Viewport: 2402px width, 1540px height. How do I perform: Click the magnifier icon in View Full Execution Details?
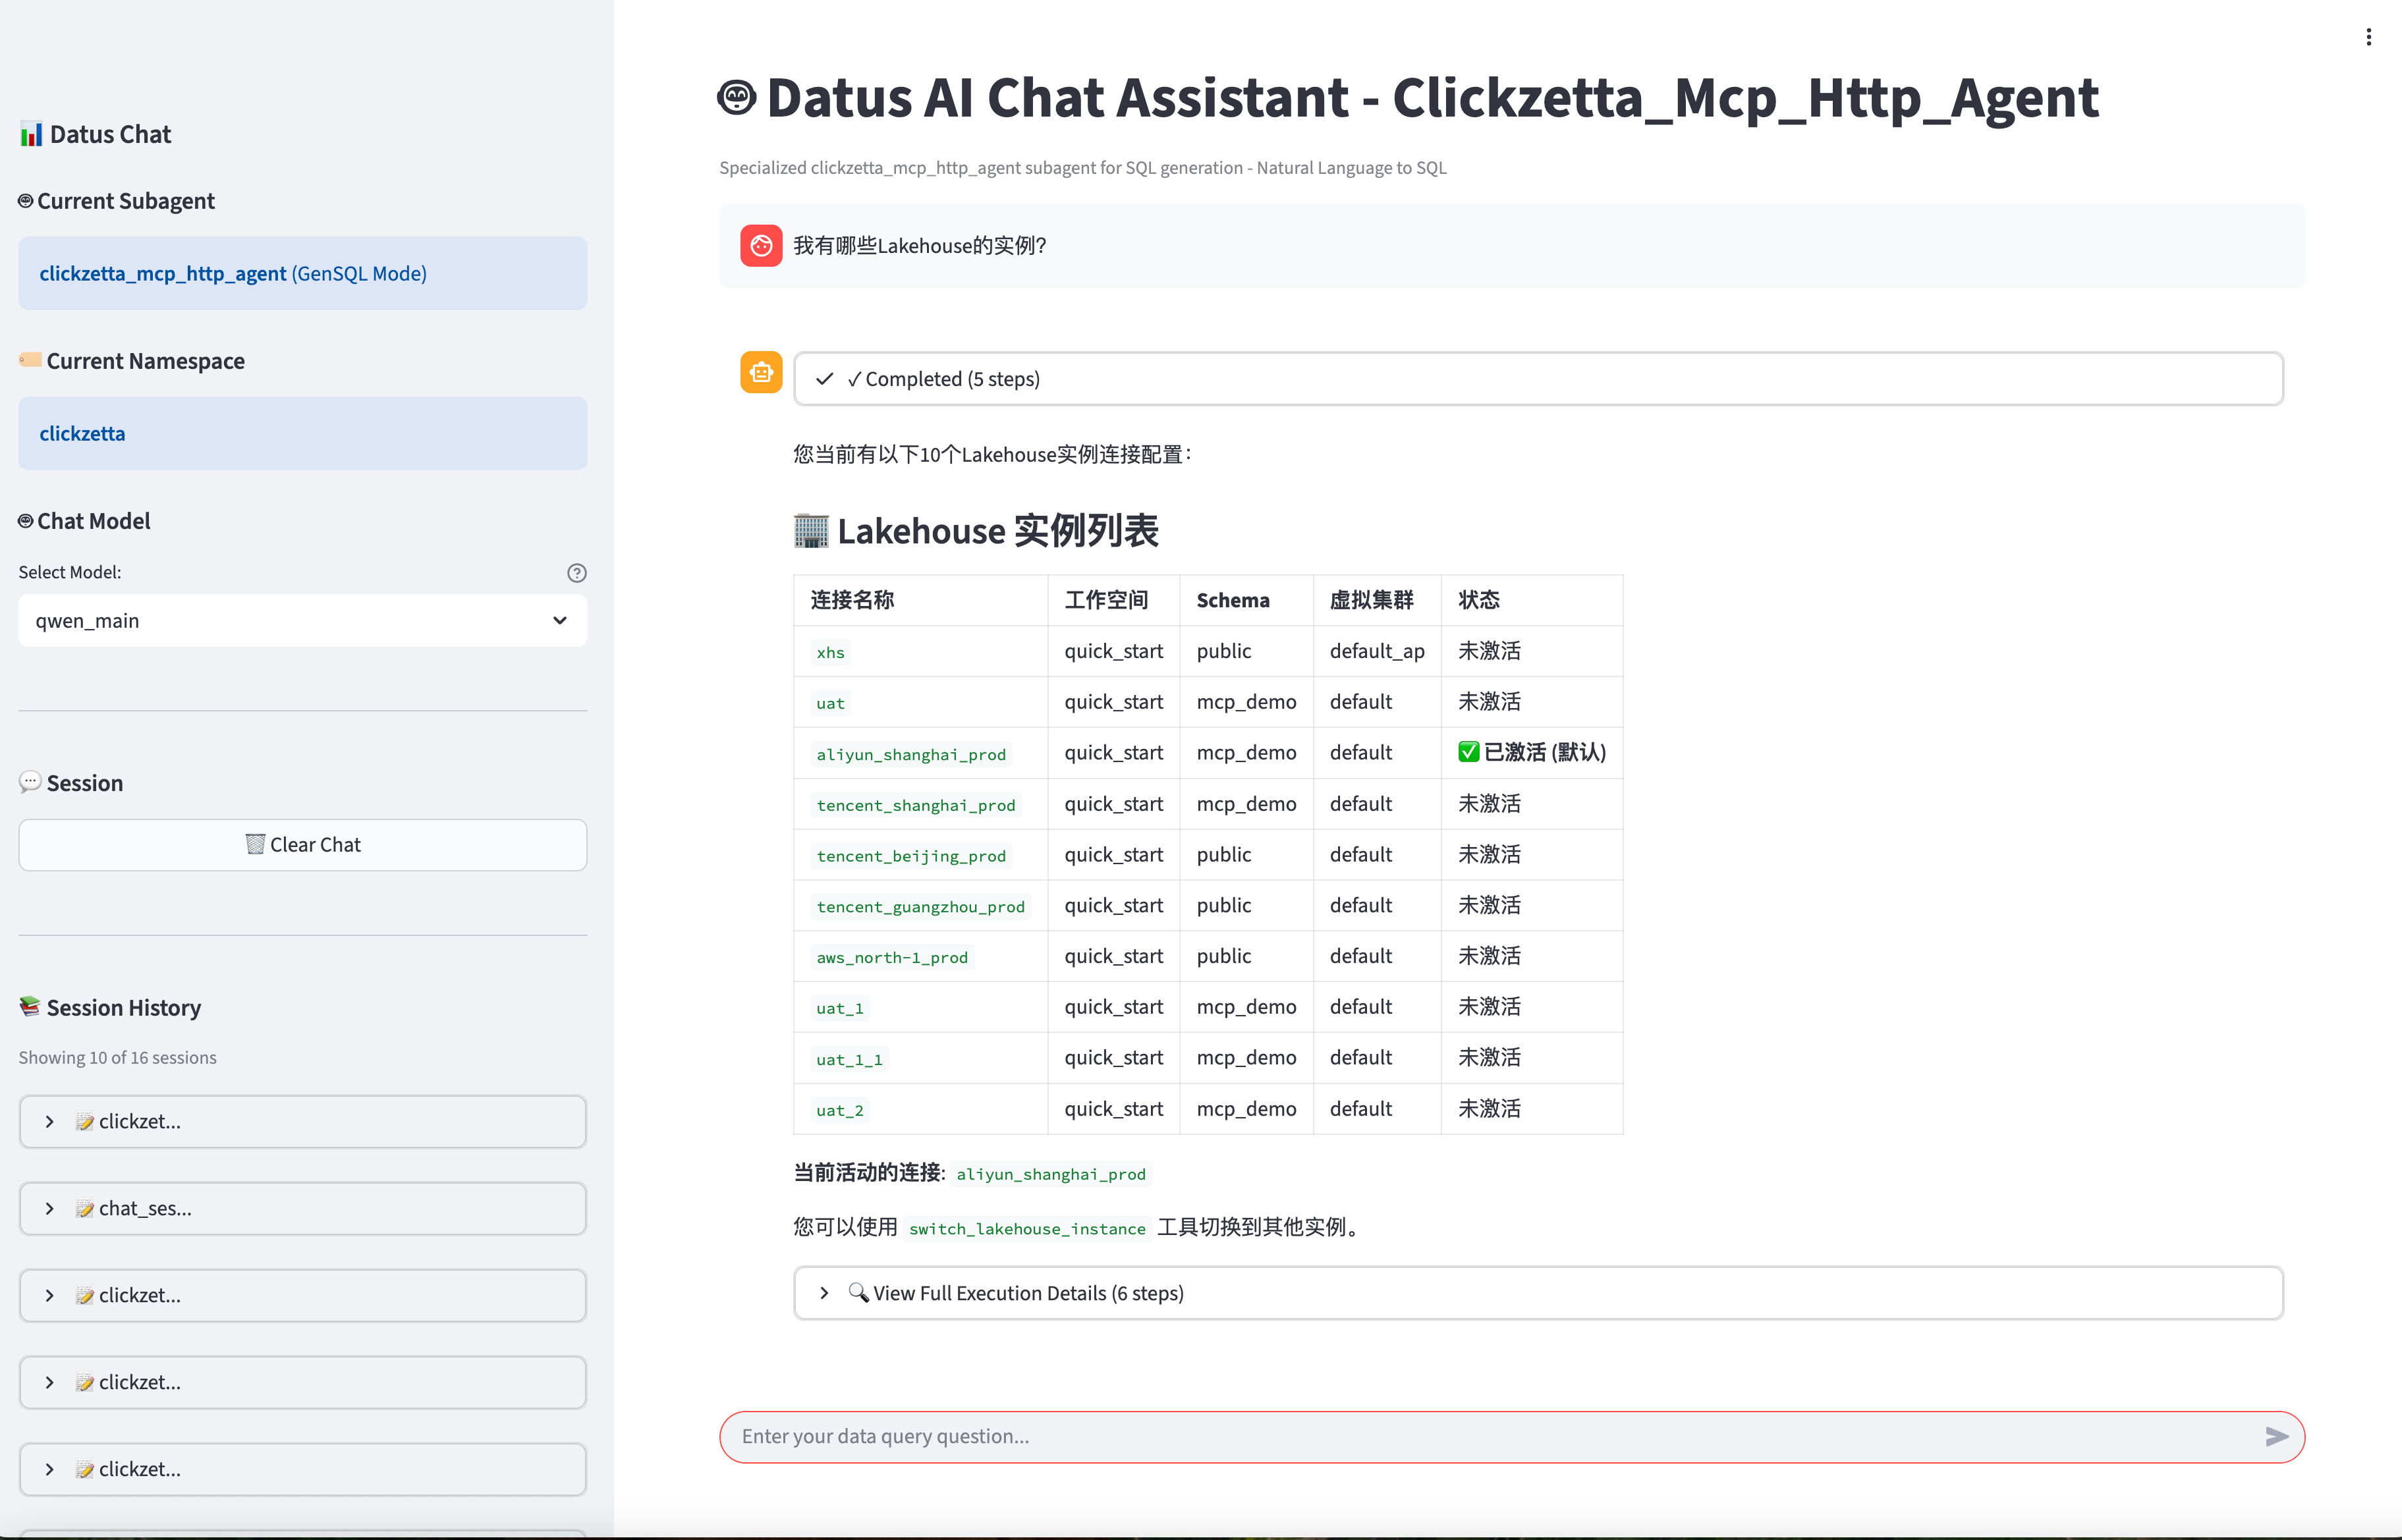857,1292
